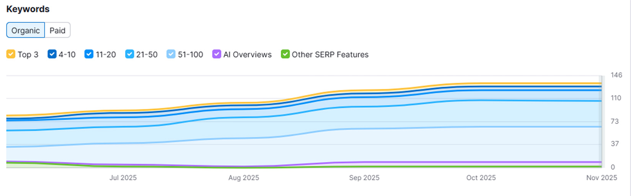Viewport: 631px width, 196px height.
Task: Select the Nov 2025 axis label
Action: click(602, 178)
